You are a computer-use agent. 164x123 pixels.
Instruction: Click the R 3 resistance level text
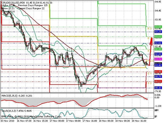click(149, 28)
